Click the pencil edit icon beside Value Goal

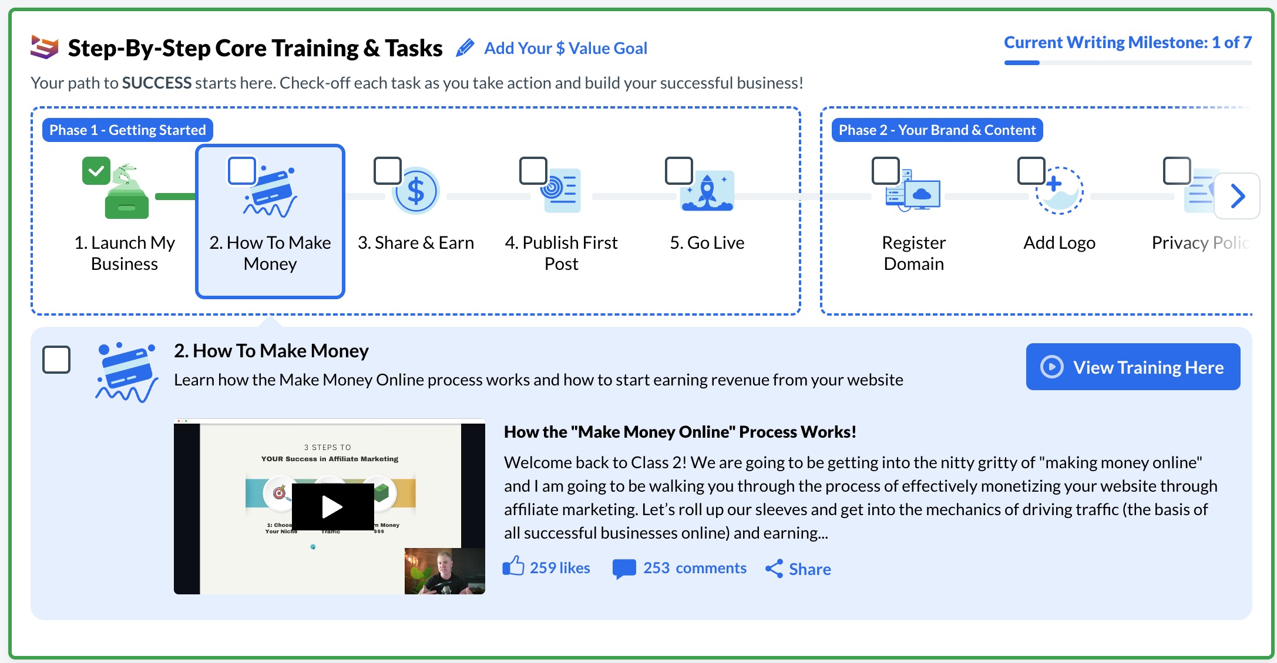(x=465, y=48)
